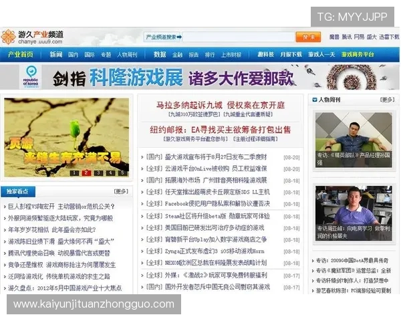Open the 网易 quick link
The width and height of the screenshot is (401, 321).
pyautogui.click(x=359, y=37)
